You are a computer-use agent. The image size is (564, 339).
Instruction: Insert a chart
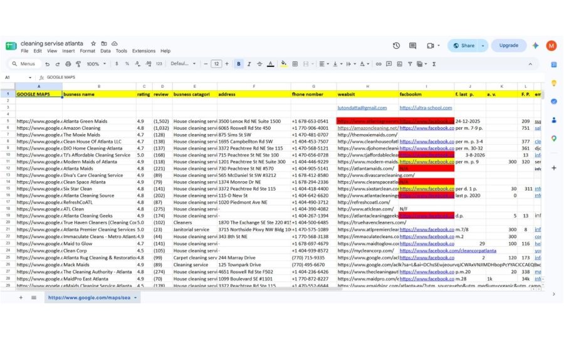(399, 64)
